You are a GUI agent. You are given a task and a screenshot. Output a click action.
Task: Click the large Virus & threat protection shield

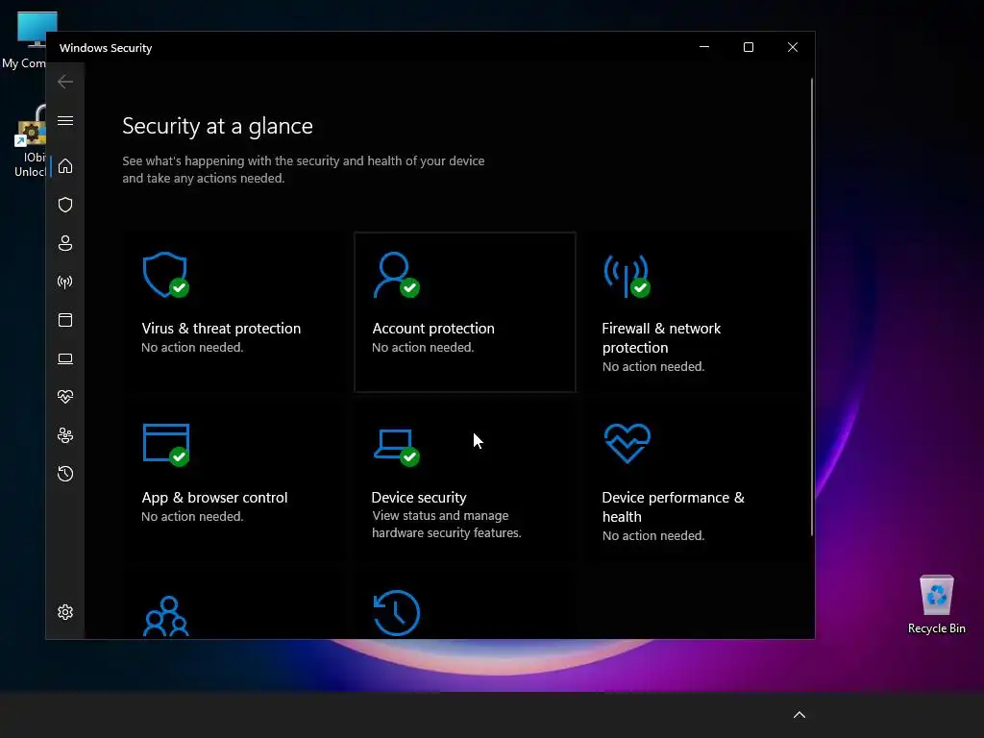165,275
